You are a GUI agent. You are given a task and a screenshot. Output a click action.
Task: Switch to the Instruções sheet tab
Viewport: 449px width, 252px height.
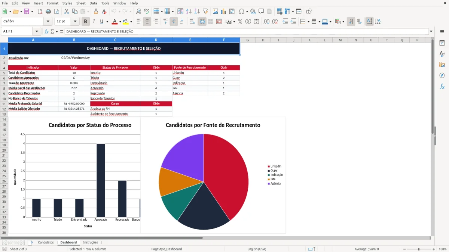pos(91,243)
